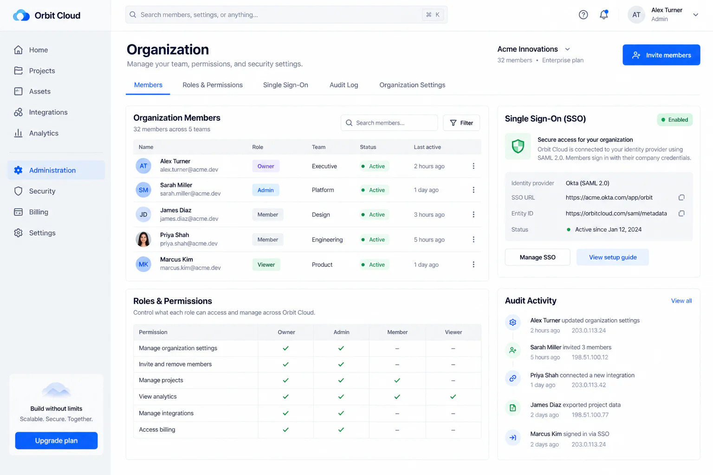The image size is (713, 475).
Task: Click the Admin checkmark for Manage integrations
Action: click(341, 413)
